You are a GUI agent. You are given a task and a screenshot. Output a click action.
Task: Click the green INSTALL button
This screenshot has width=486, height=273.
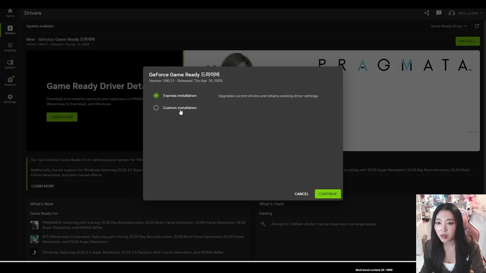(467, 41)
